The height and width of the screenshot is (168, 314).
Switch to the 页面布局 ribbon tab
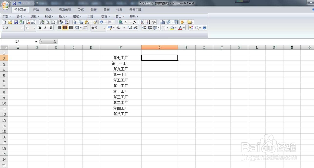pos(65,10)
